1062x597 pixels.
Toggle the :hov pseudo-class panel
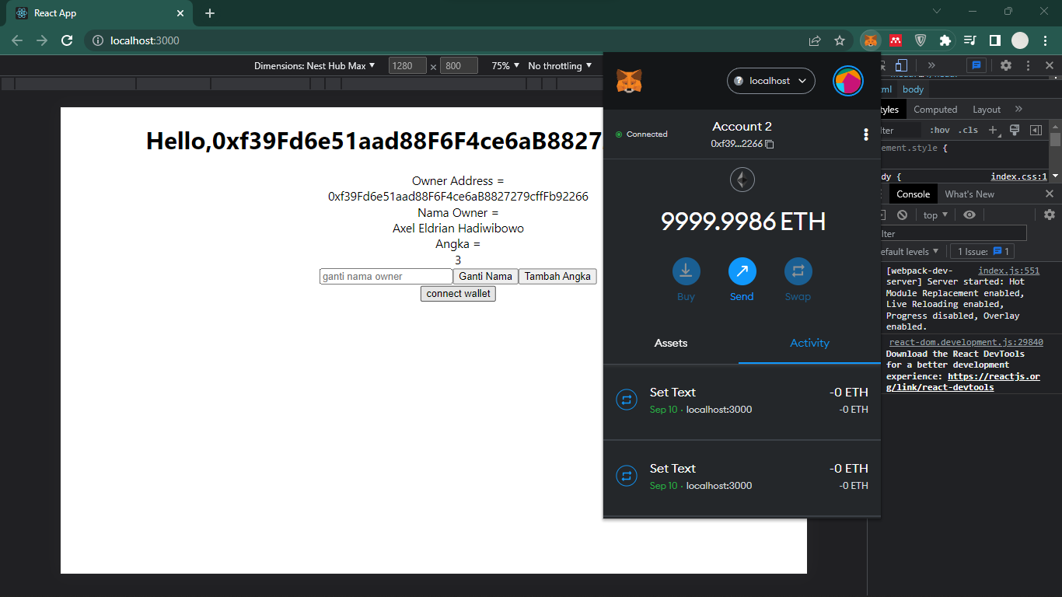tap(940, 130)
